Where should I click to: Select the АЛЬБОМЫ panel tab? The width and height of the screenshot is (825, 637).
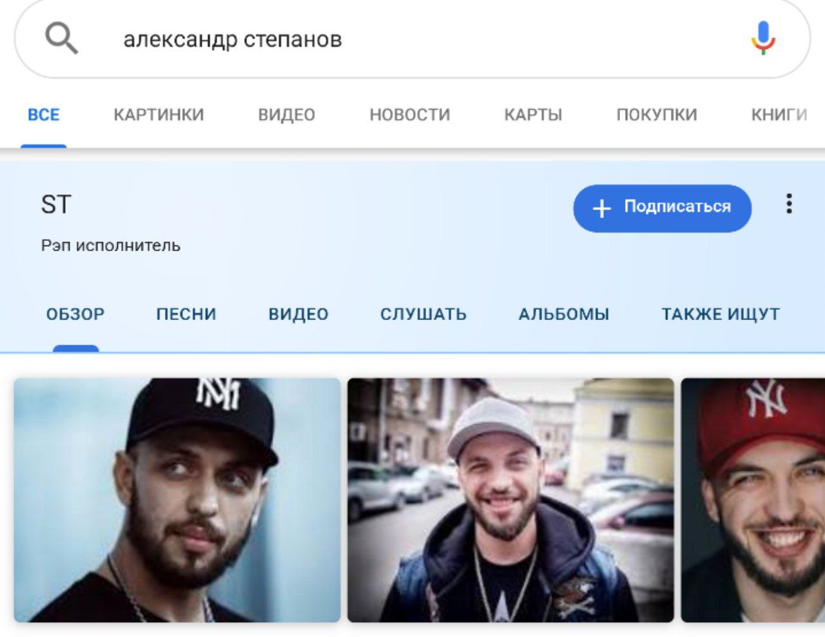(564, 314)
